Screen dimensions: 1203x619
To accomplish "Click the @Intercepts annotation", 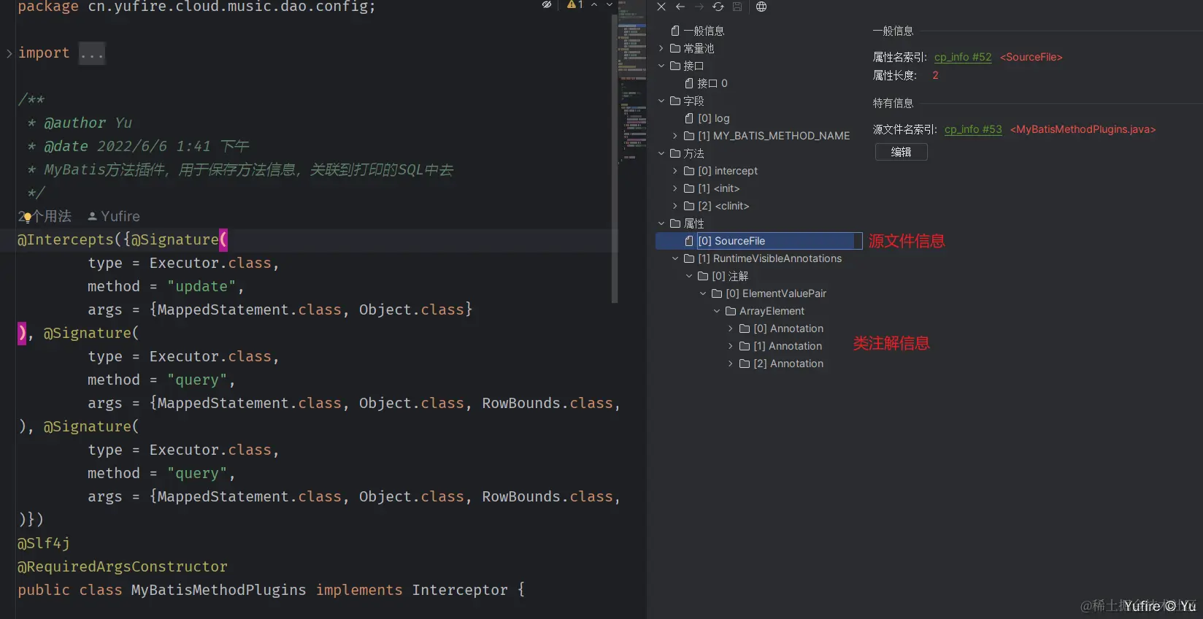I will (x=66, y=239).
